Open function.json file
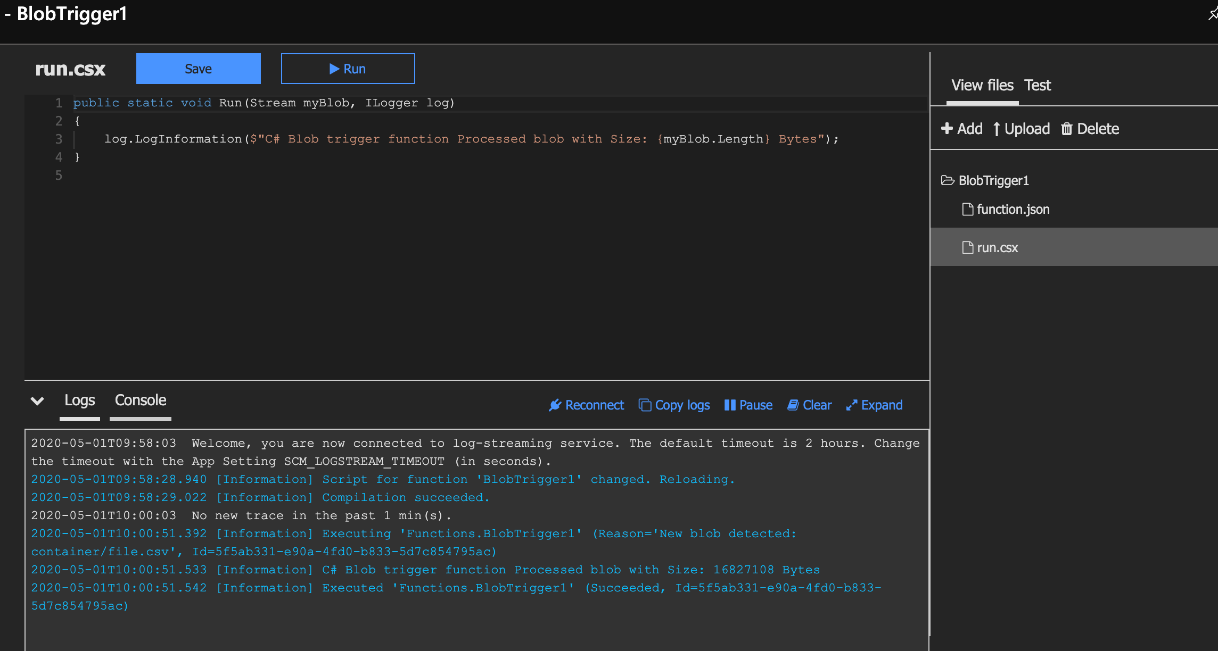This screenshot has width=1218, height=651. coord(1013,210)
